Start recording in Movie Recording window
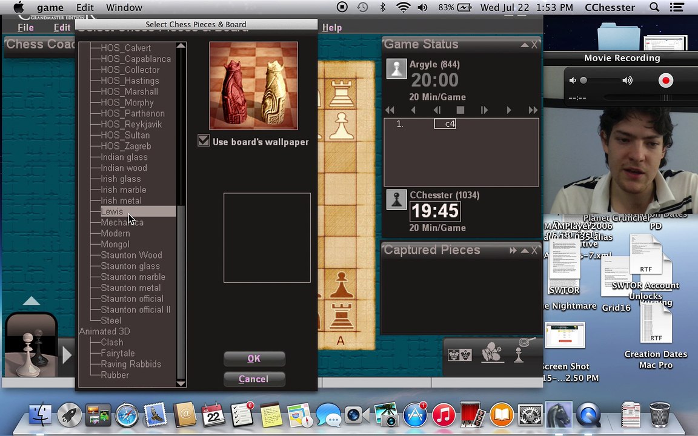The height and width of the screenshot is (436, 698). [x=666, y=81]
